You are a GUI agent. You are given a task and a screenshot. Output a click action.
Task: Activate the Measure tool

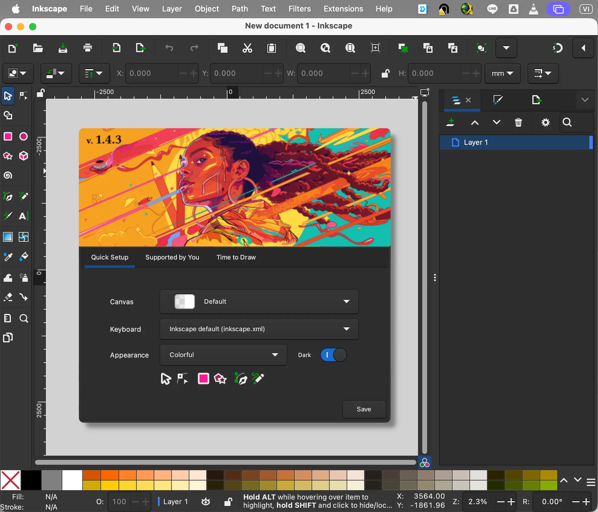tap(8, 318)
